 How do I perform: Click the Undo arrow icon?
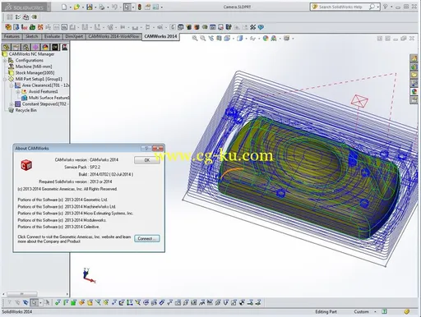click(x=114, y=7)
